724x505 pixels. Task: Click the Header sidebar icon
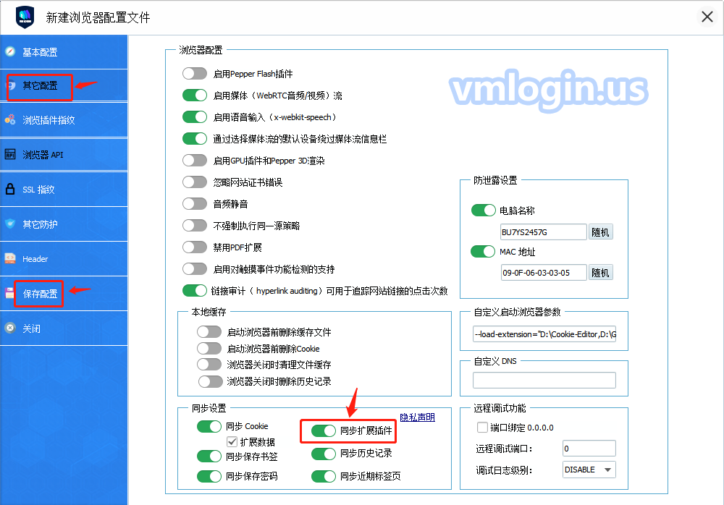10,258
